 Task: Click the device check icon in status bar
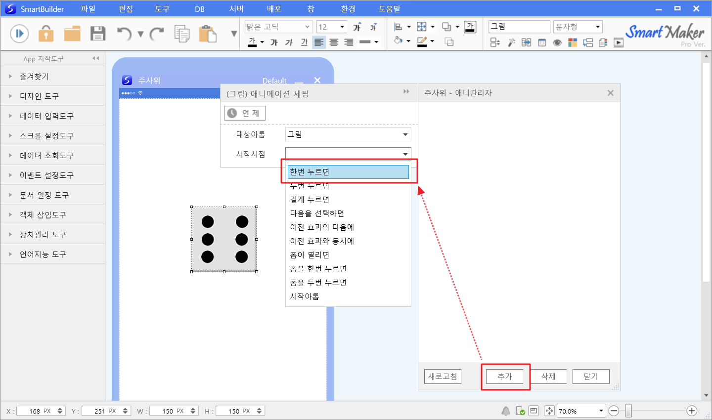click(520, 411)
